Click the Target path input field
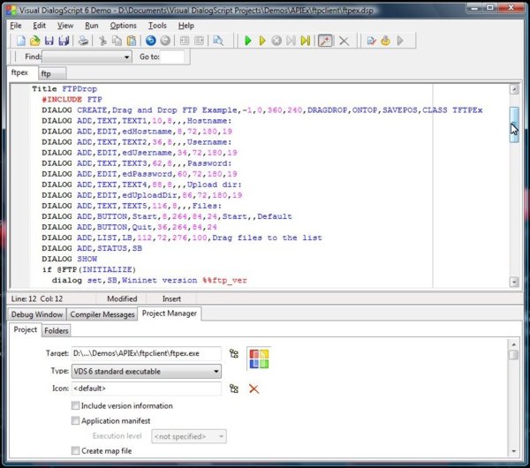The image size is (530, 468). click(147, 353)
